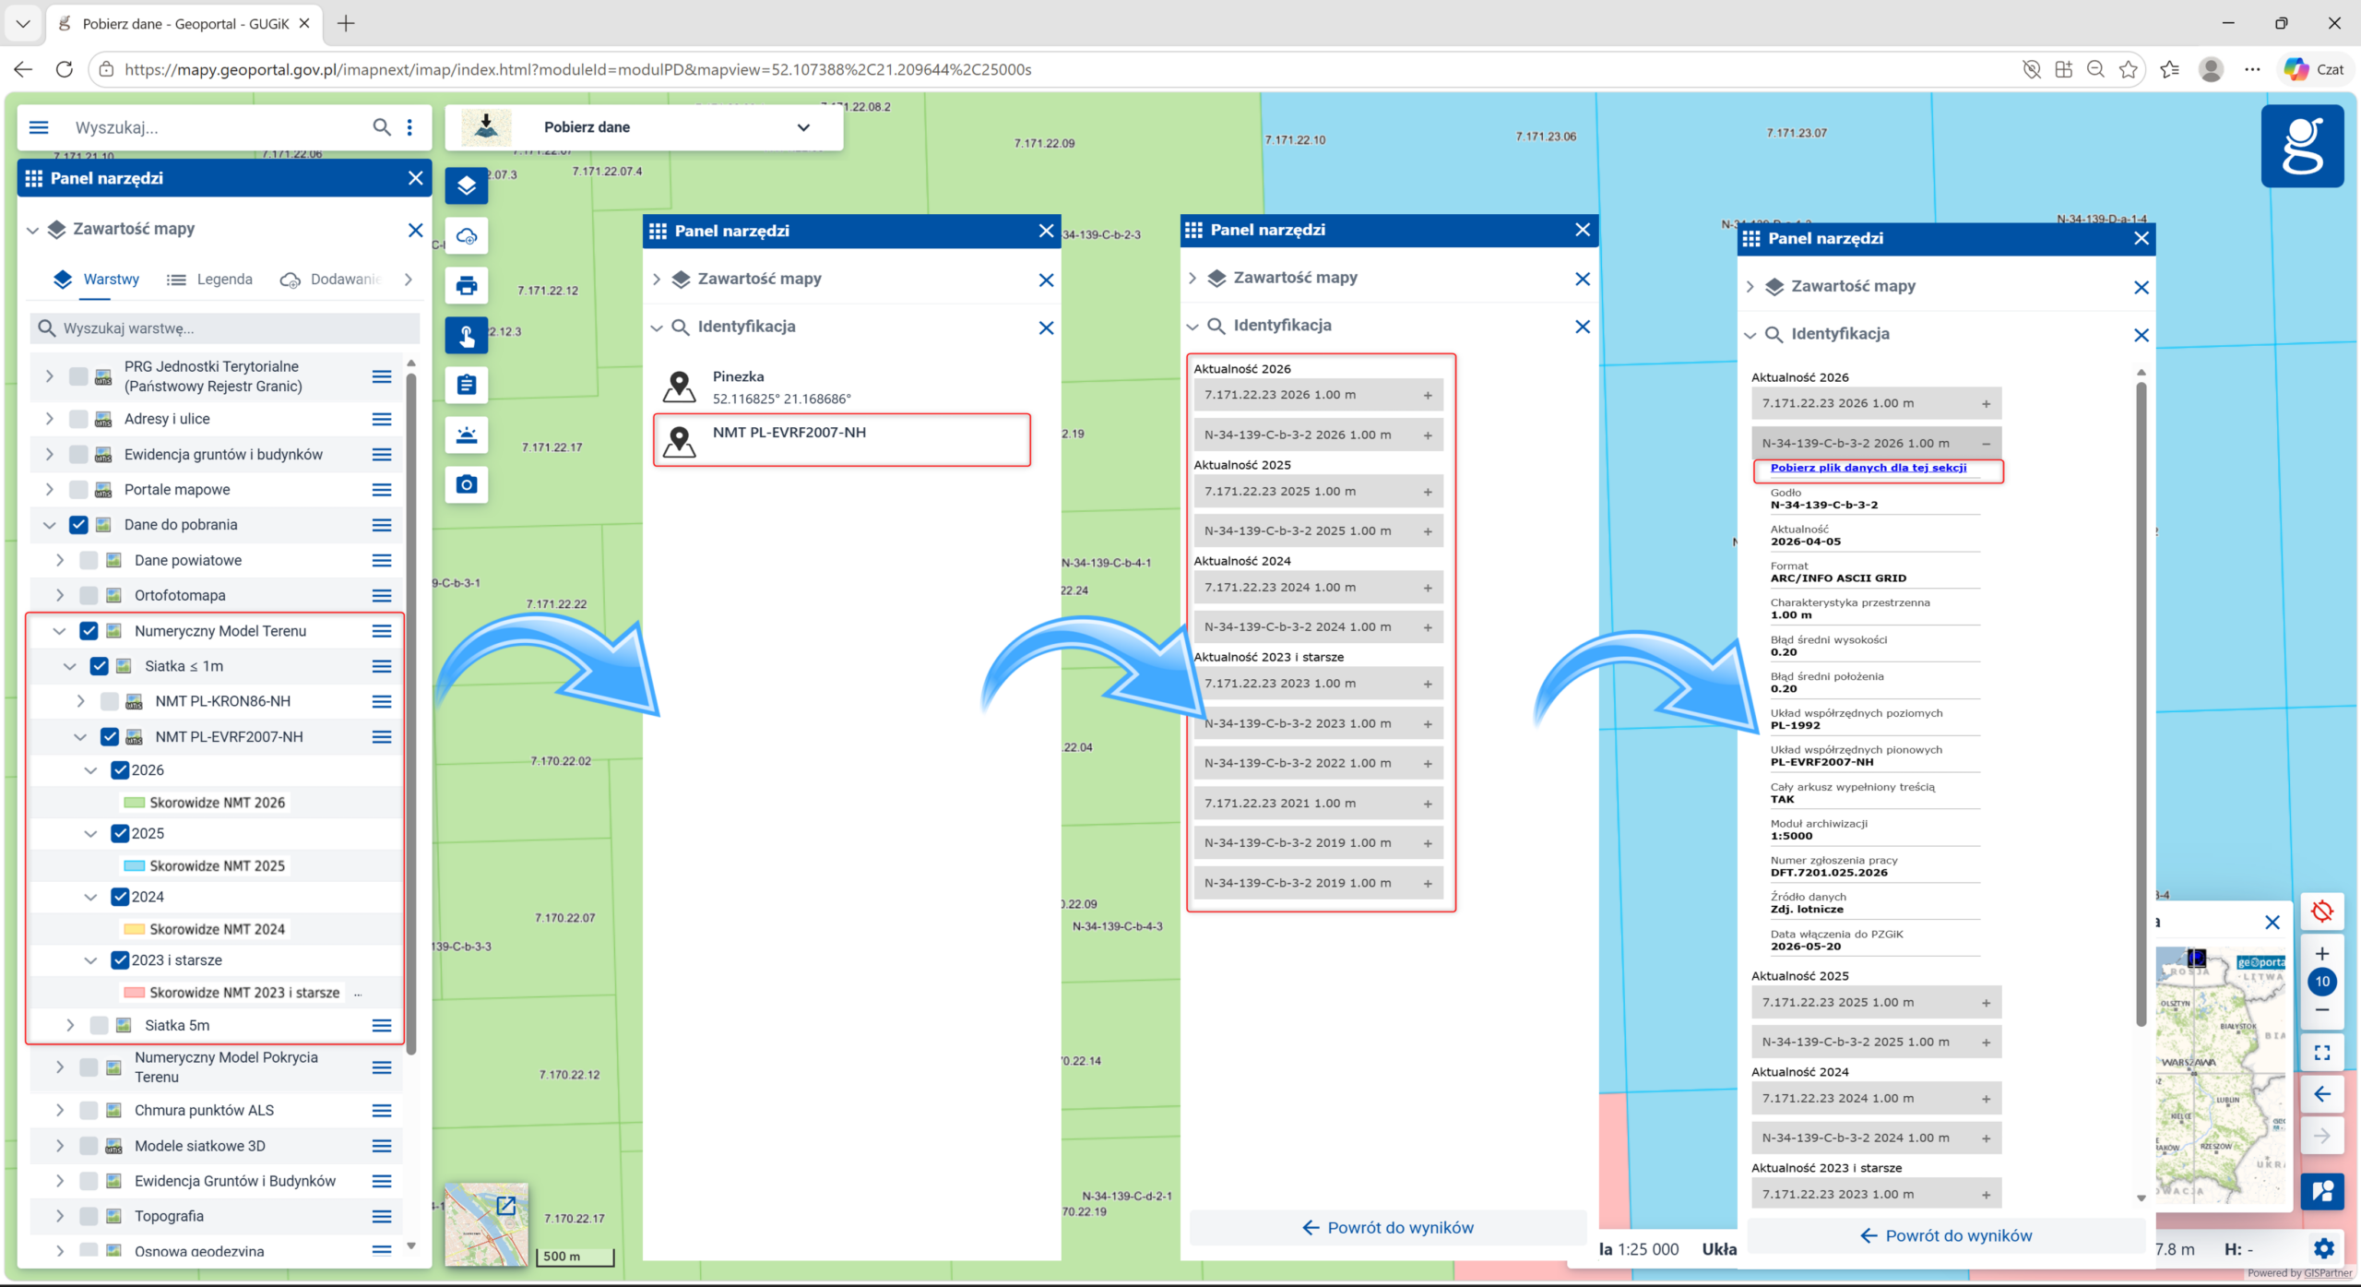This screenshot has height=1287, width=2361.
Task: Click Pobierz plik danych dla tej sekcji link
Action: coord(1869,468)
